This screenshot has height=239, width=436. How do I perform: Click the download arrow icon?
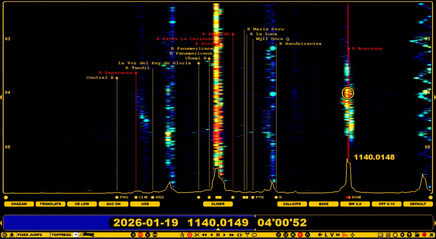pos(12,235)
